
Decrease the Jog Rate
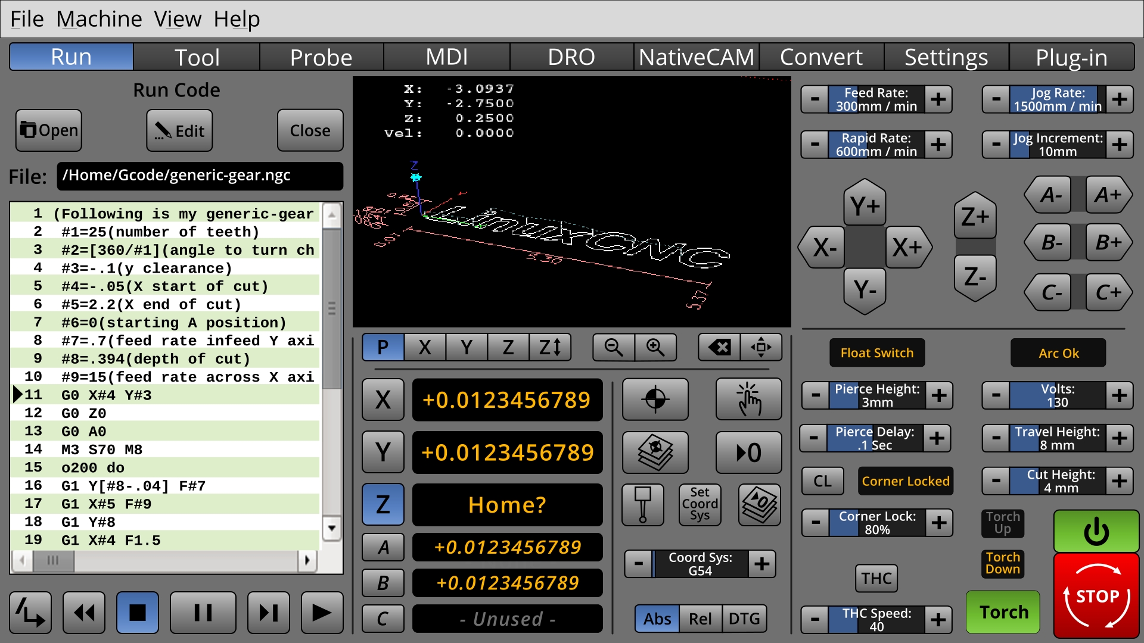(996, 99)
